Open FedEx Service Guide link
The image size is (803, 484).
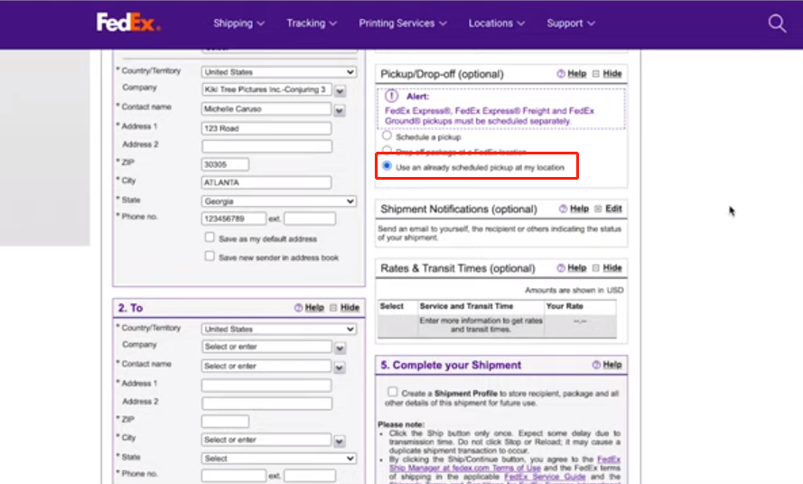tap(545, 477)
